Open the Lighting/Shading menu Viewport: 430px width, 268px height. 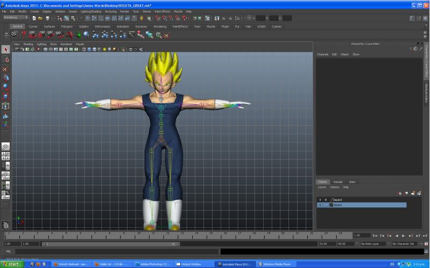click(x=91, y=11)
